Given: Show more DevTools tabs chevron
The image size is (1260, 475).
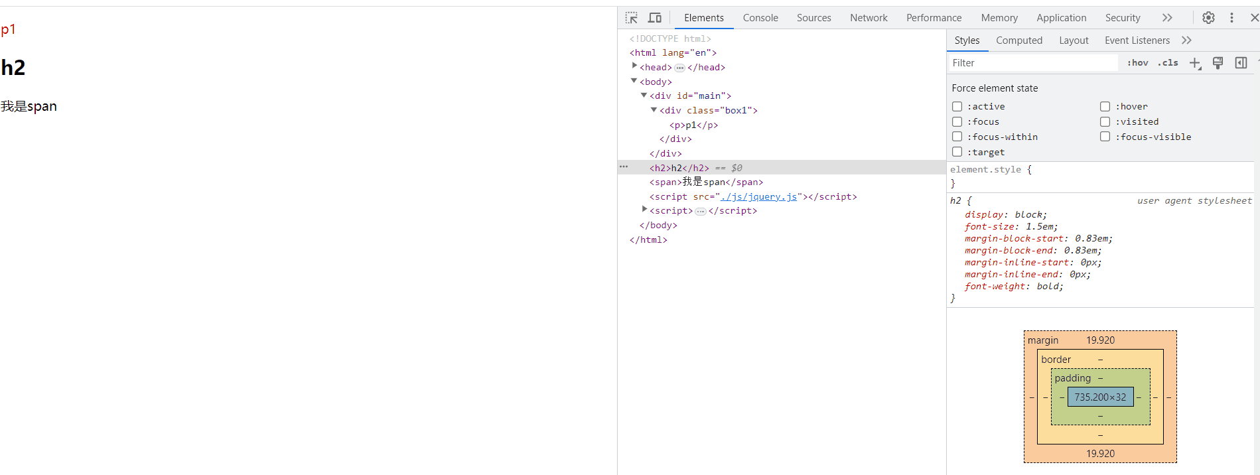Looking at the screenshot, I should pos(1167,18).
